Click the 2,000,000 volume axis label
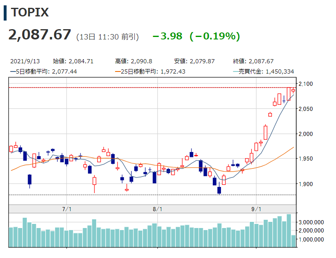The image size is (336, 258). 311,230
